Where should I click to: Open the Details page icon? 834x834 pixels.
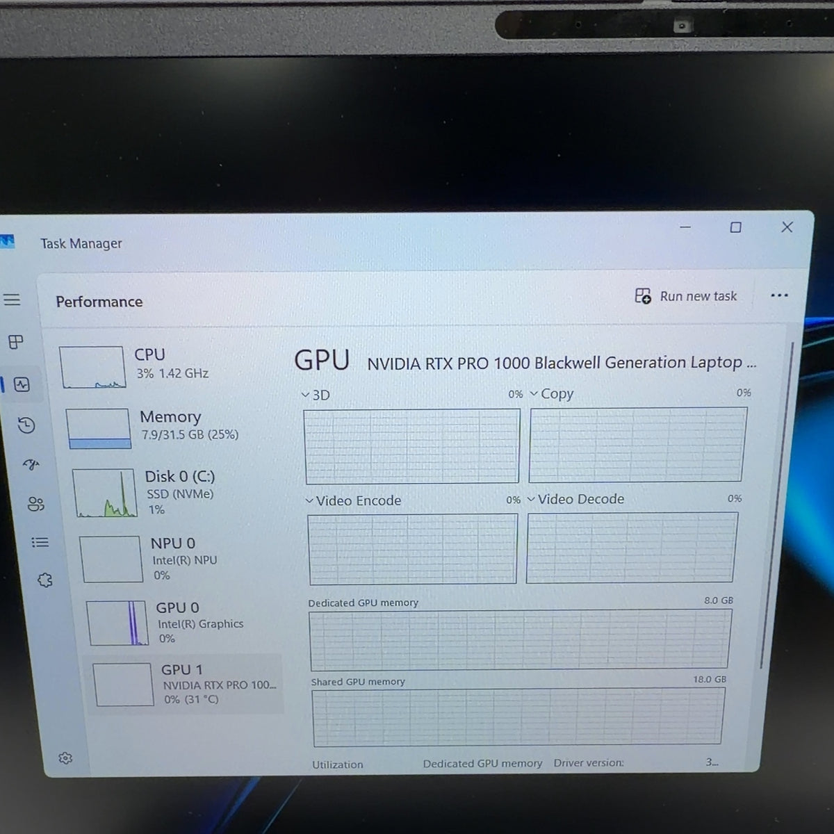point(40,542)
